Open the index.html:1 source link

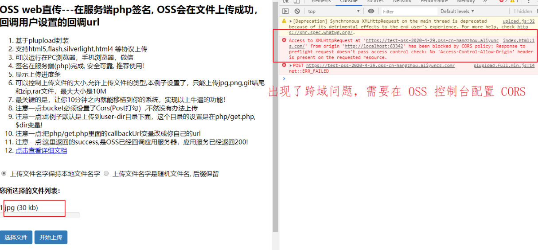pyautogui.click(x=519, y=40)
